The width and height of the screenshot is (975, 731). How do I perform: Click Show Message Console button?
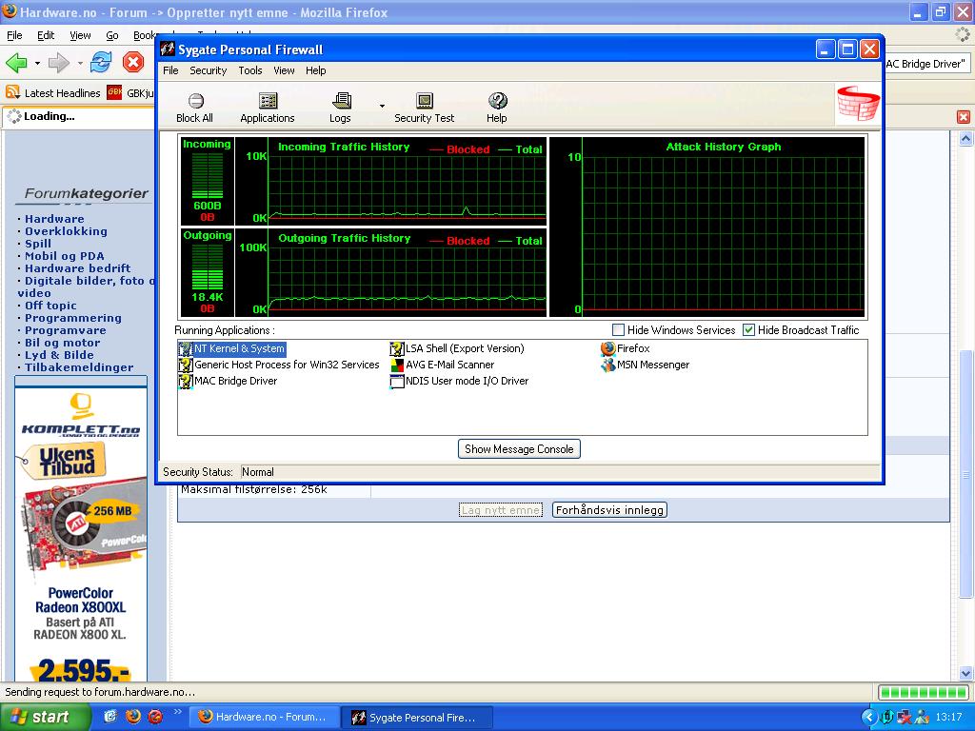[519, 449]
